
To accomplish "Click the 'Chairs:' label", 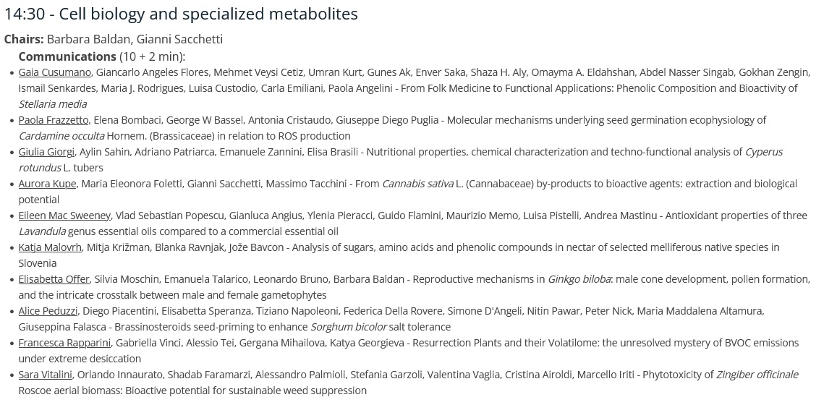I will point(24,39).
